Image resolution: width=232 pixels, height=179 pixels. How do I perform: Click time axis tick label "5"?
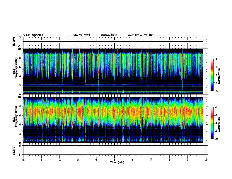point(115,160)
